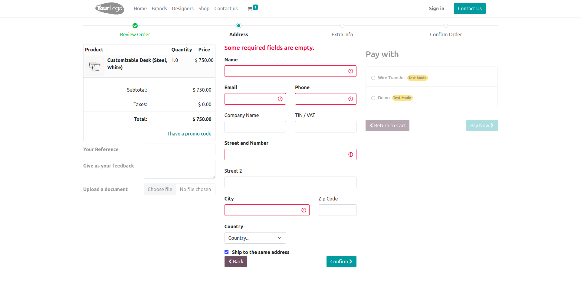Open the Shop menu item
The height and width of the screenshot is (296, 581).
(x=204, y=8)
